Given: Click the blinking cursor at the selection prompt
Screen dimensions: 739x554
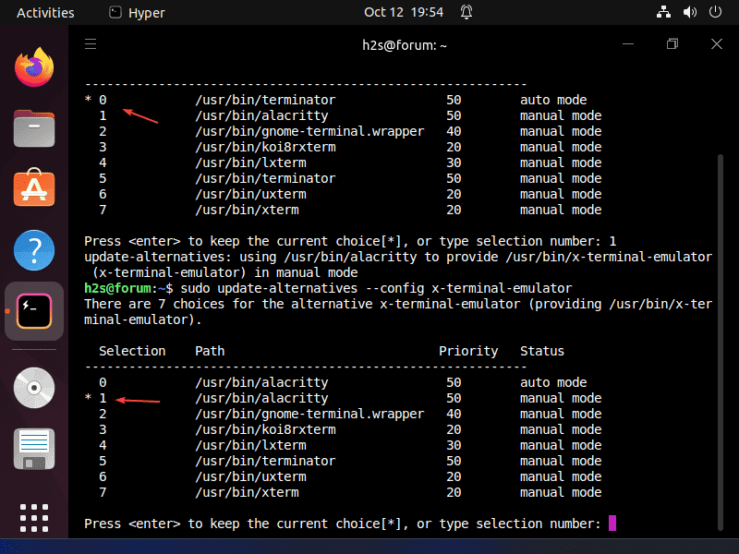Looking at the screenshot, I should point(612,524).
